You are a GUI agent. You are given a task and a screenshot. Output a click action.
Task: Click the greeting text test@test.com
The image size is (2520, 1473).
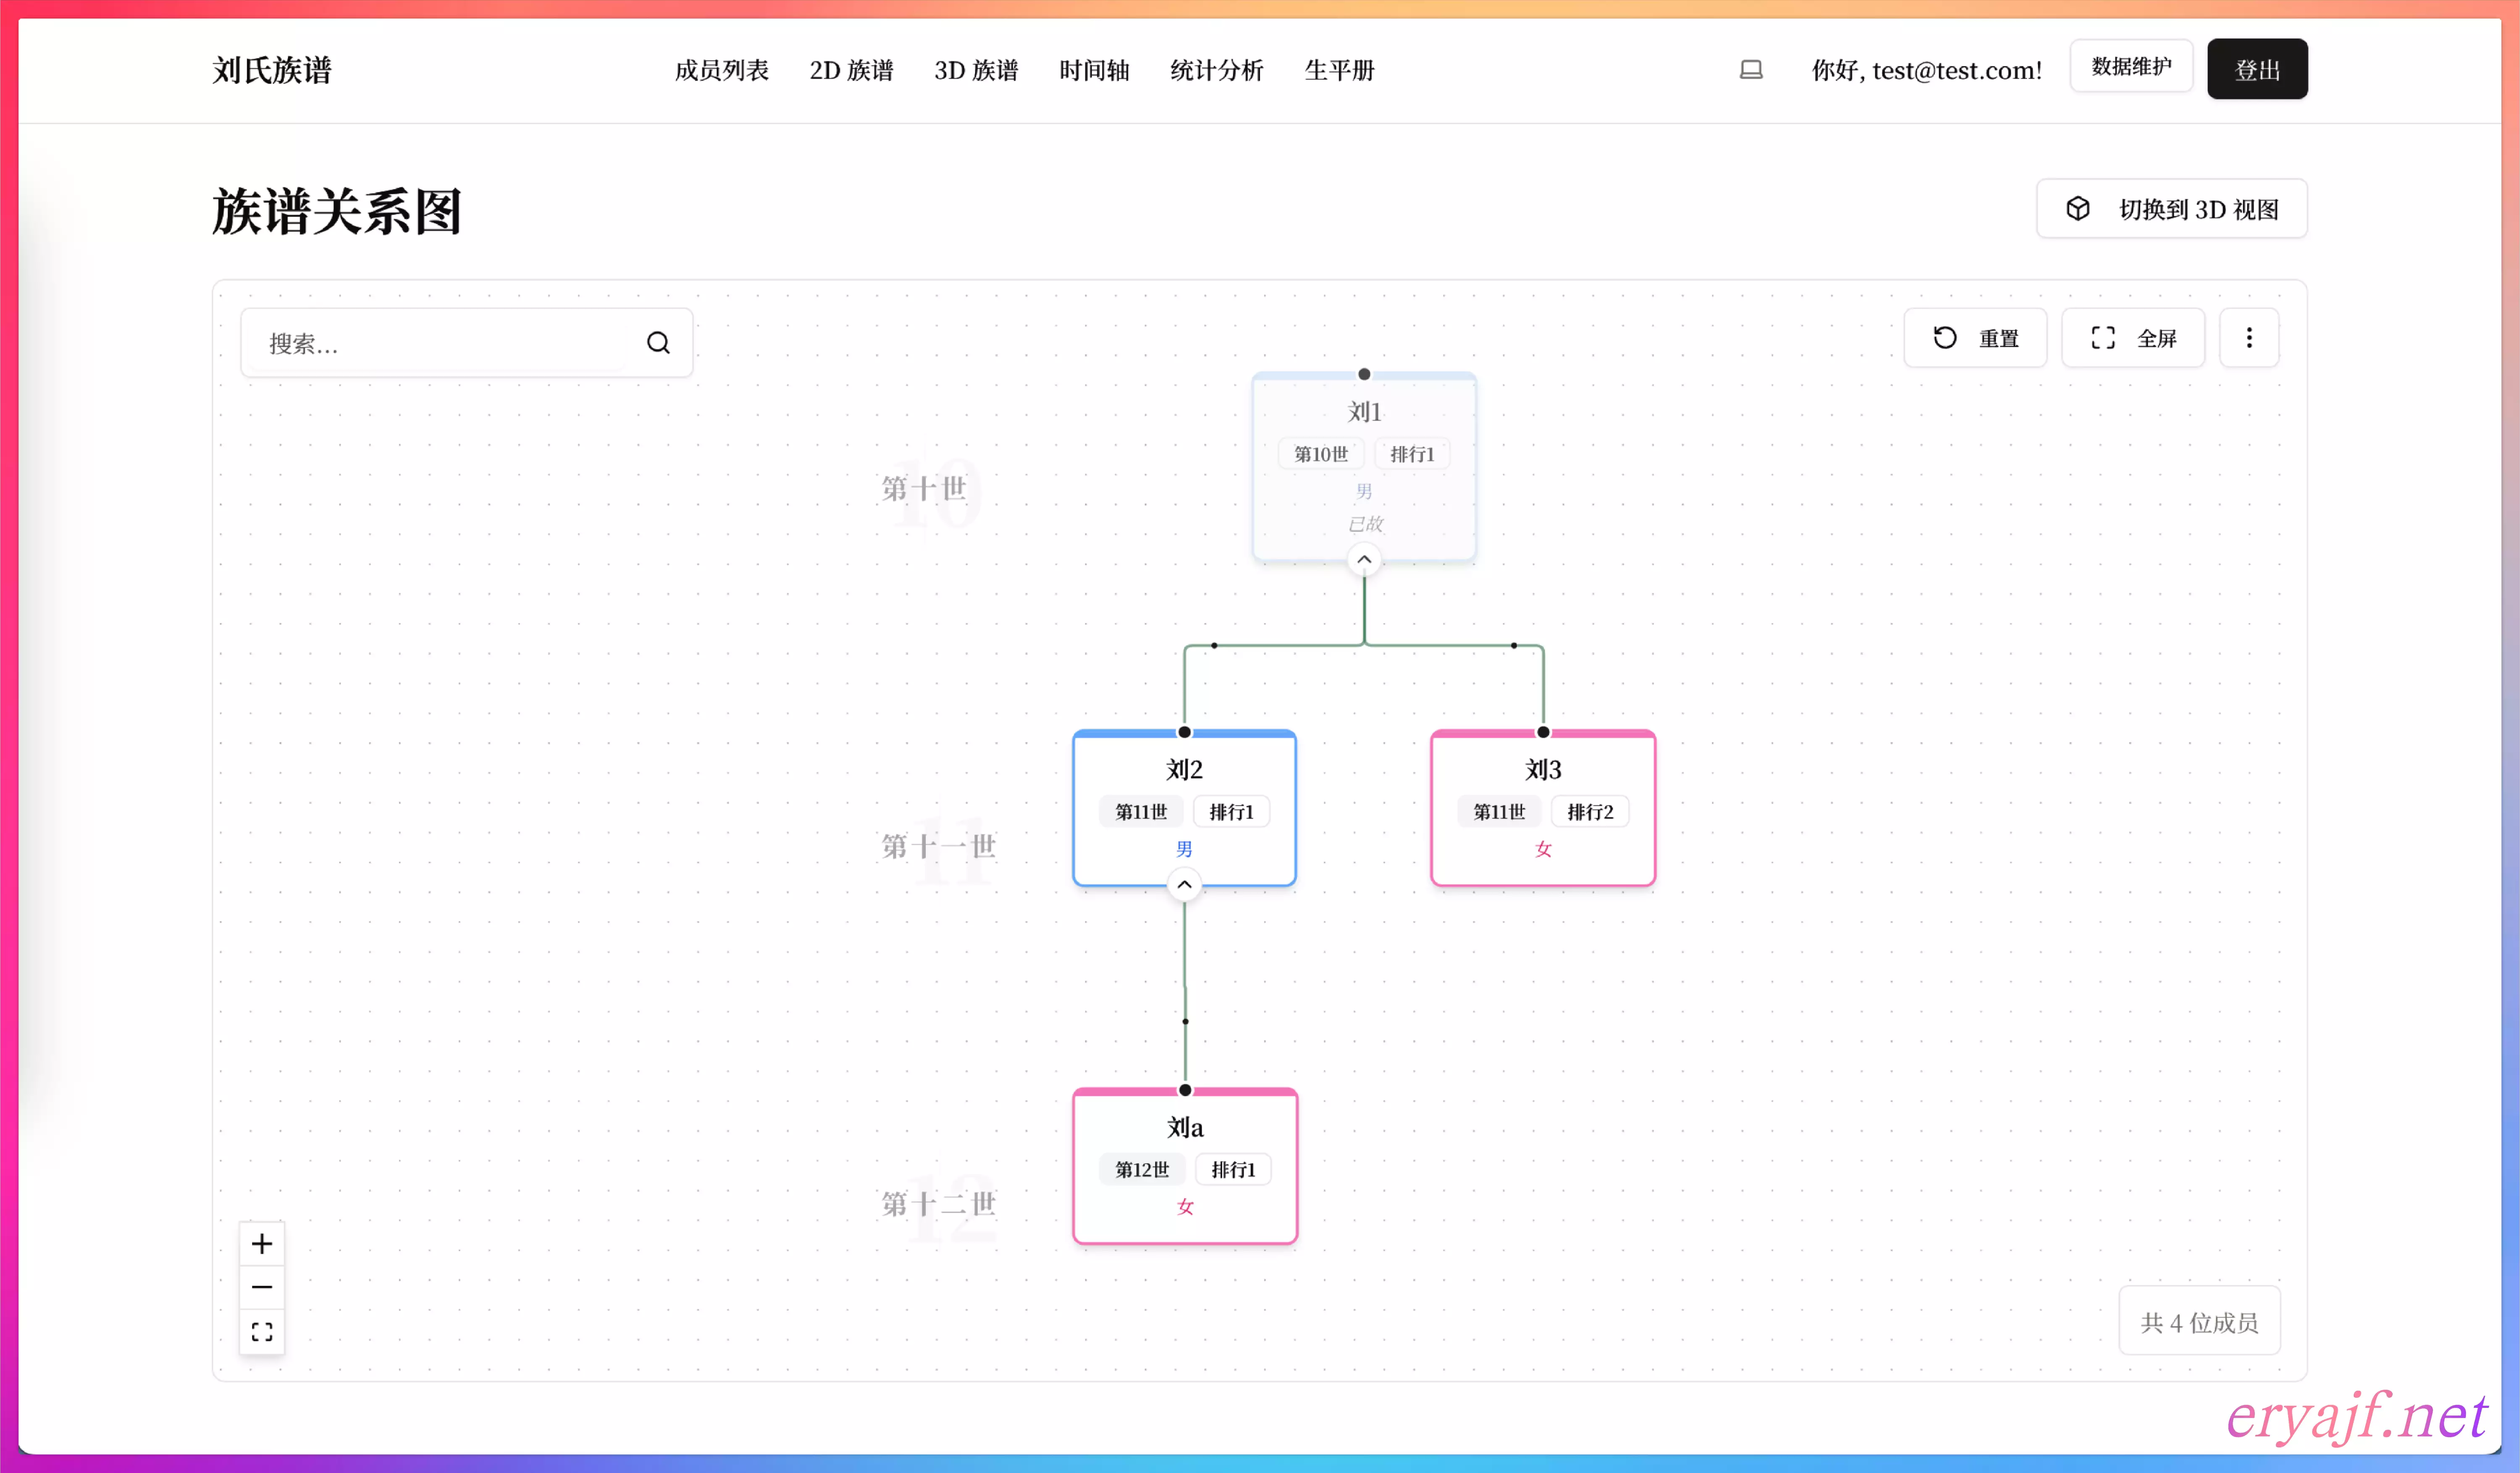pyautogui.click(x=1926, y=70)
